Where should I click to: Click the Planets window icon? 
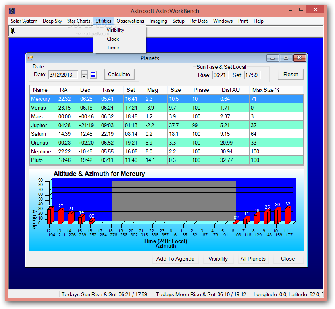30,58
